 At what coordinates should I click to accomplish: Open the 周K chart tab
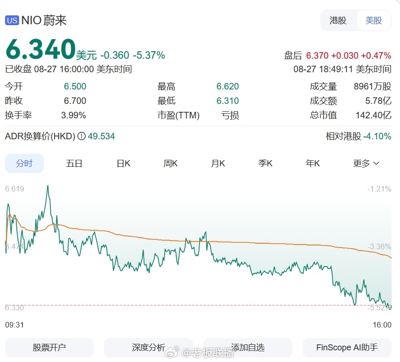[171, 163]
